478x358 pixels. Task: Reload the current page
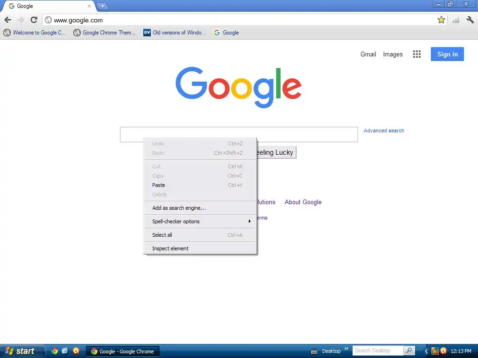point(34,20)
